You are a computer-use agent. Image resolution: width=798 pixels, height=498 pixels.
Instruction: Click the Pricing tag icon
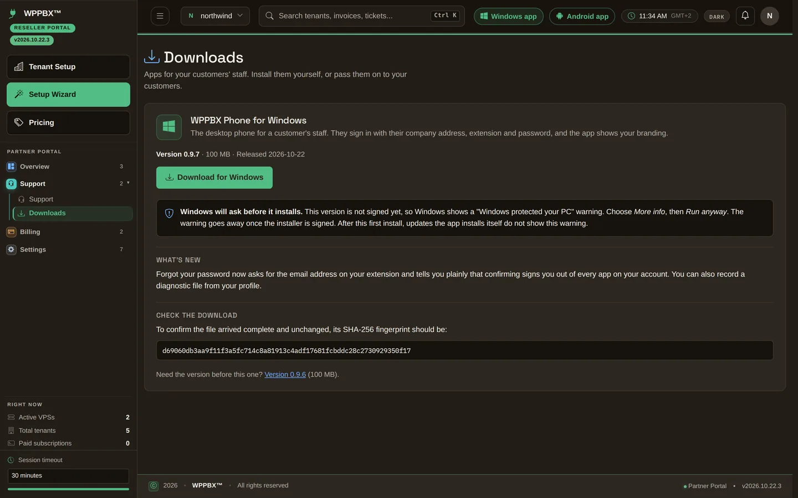pos(19,122)
